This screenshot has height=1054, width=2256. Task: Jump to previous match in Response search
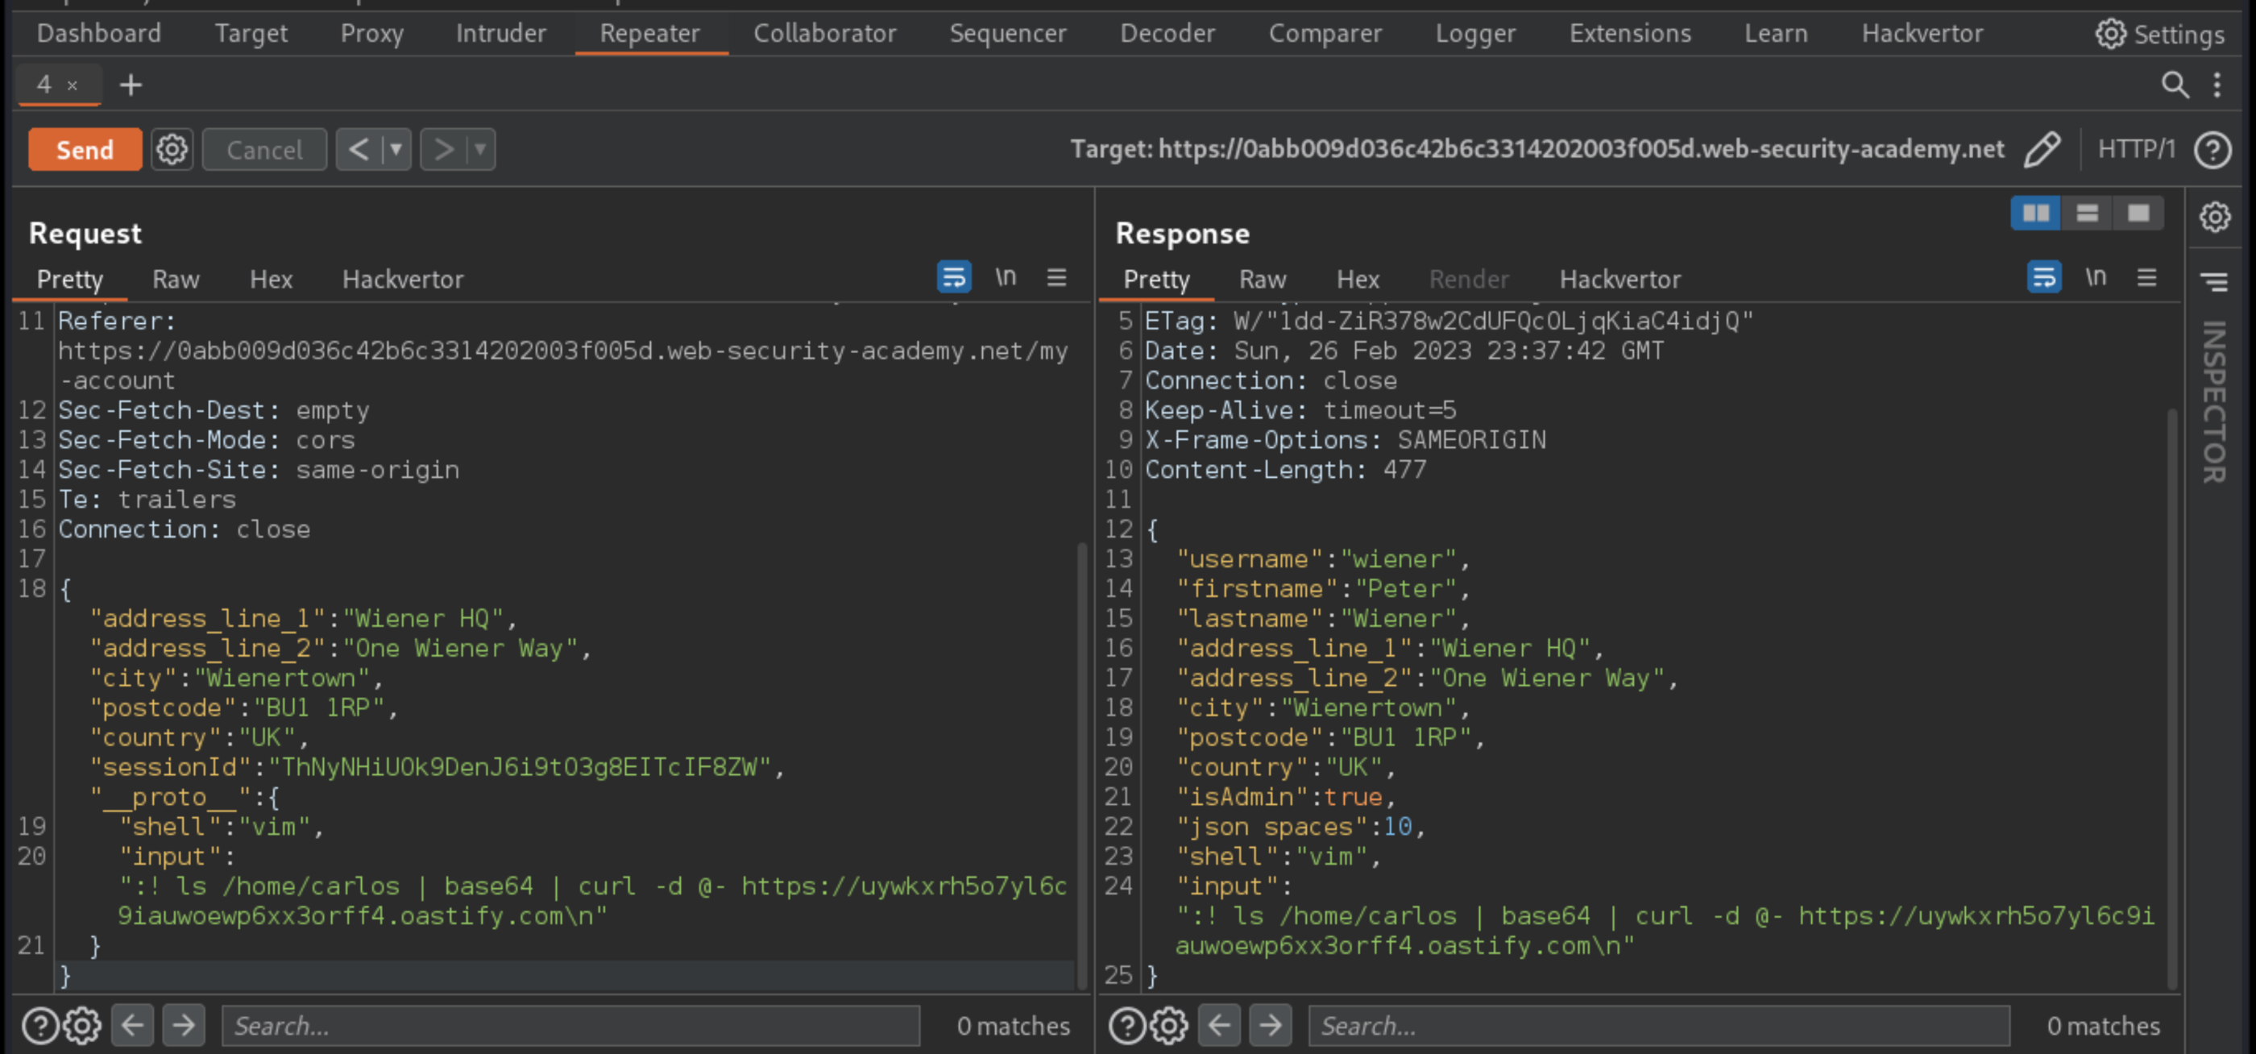pyautogui.click(x=1220, y=1024)
